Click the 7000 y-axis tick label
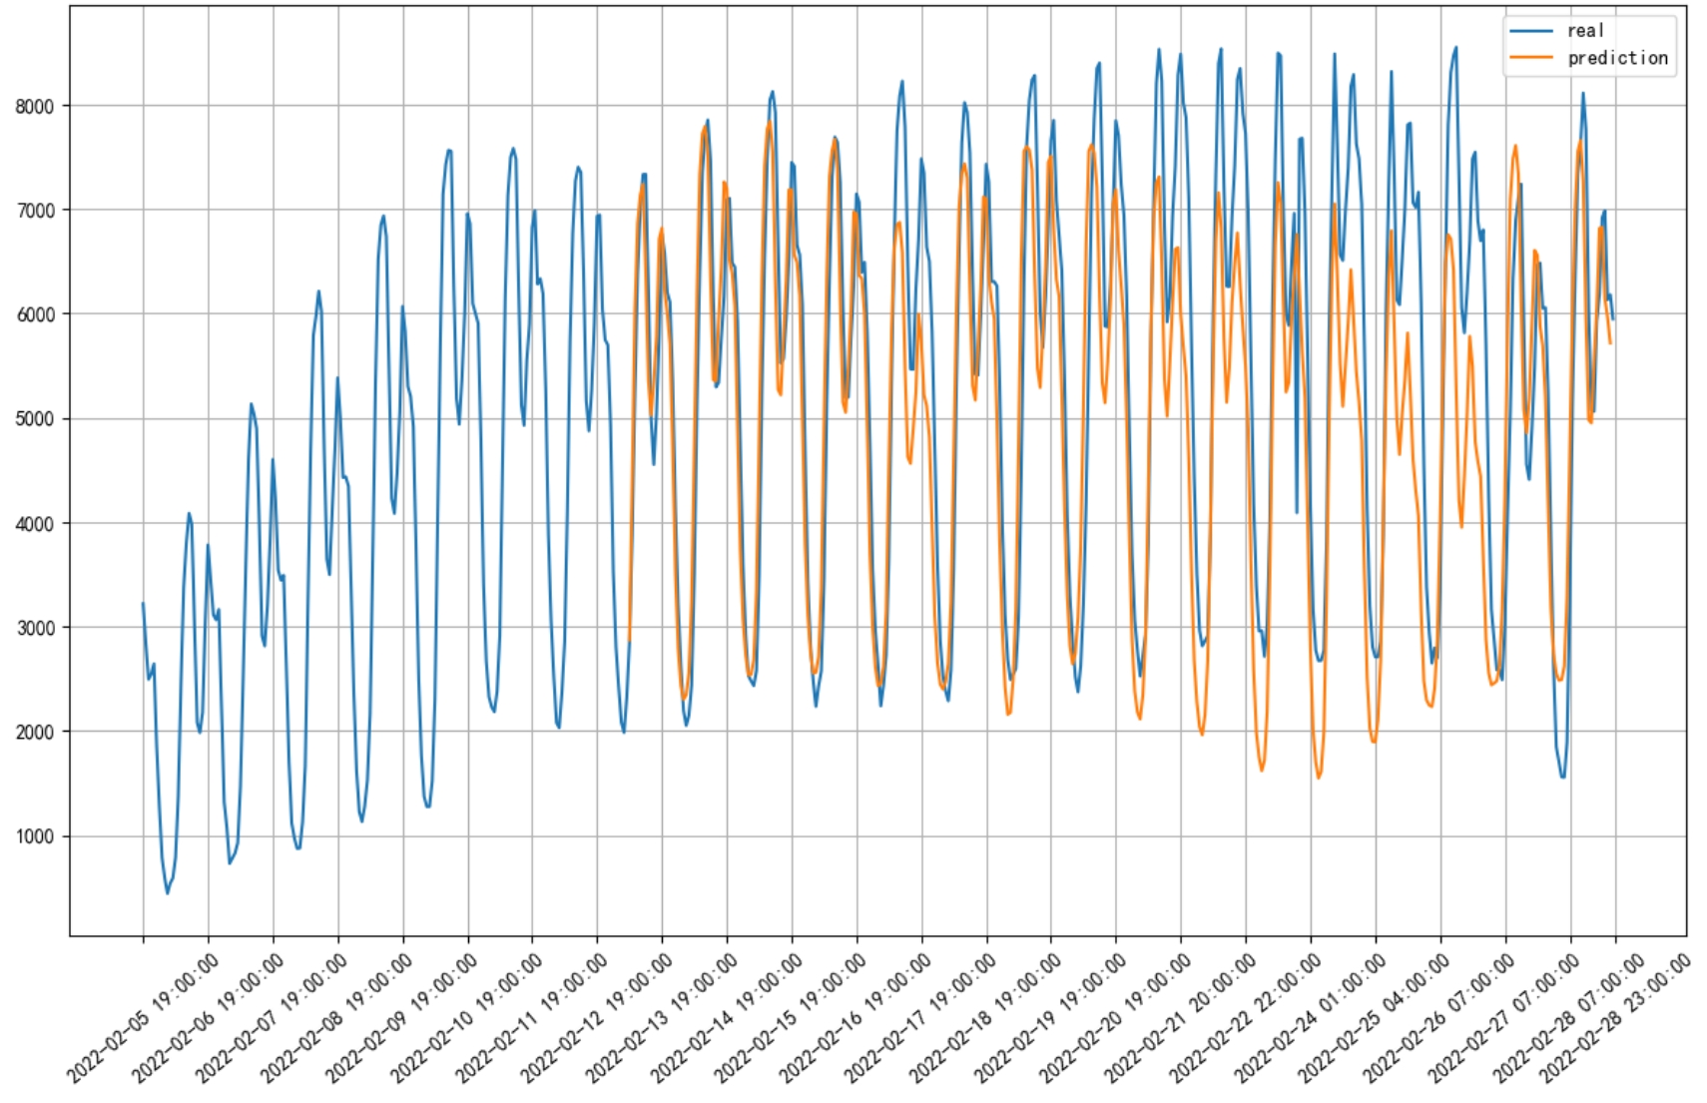The image size is (1707, 1103). tap(35, 211)
